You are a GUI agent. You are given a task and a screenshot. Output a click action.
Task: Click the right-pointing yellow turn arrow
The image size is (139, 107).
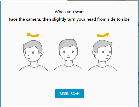point(103,35)
